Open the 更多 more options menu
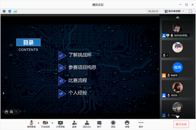 [x=141, y=124]
